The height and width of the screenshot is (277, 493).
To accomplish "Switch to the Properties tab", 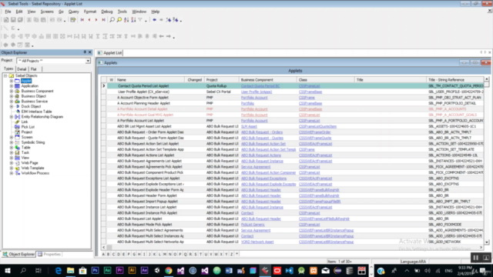I will pyautogui.click(x=49, y=254).
